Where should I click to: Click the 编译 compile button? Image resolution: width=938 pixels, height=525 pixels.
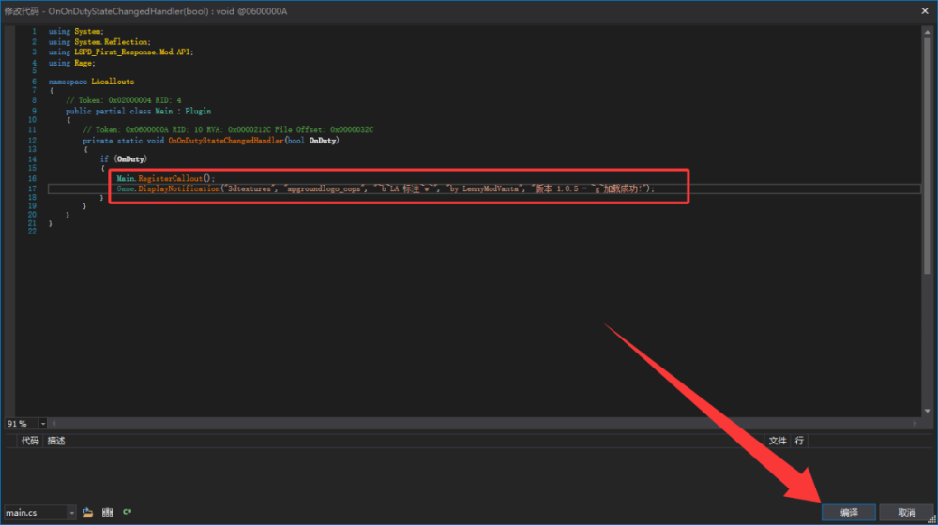tap(848, 513)
